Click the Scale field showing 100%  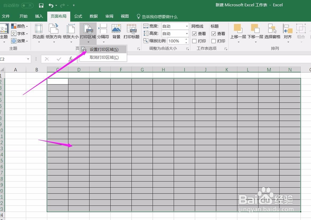tap(176, 41)
